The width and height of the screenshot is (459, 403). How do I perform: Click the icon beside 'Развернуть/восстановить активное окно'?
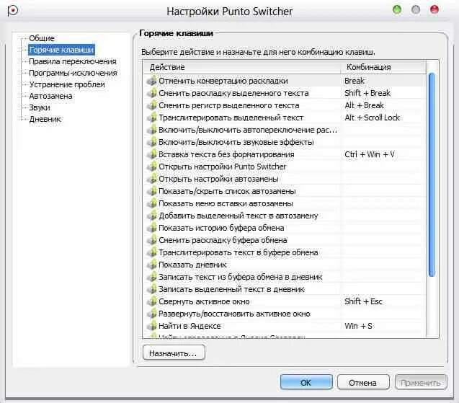coord(151,314)
